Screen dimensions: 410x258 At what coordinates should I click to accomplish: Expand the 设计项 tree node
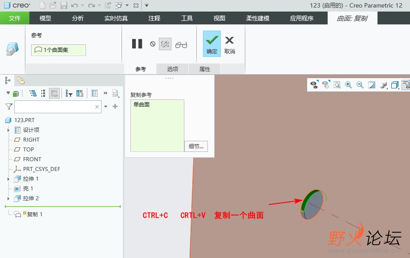[x=8, y=130]
